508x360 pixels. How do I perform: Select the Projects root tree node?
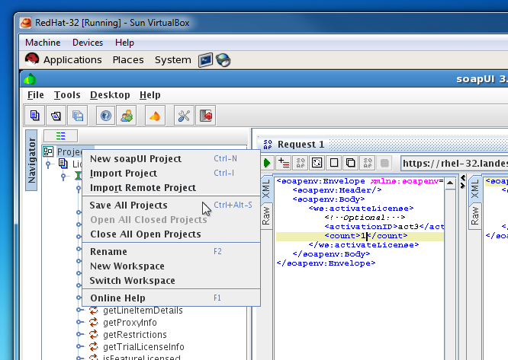pos(69,151)
